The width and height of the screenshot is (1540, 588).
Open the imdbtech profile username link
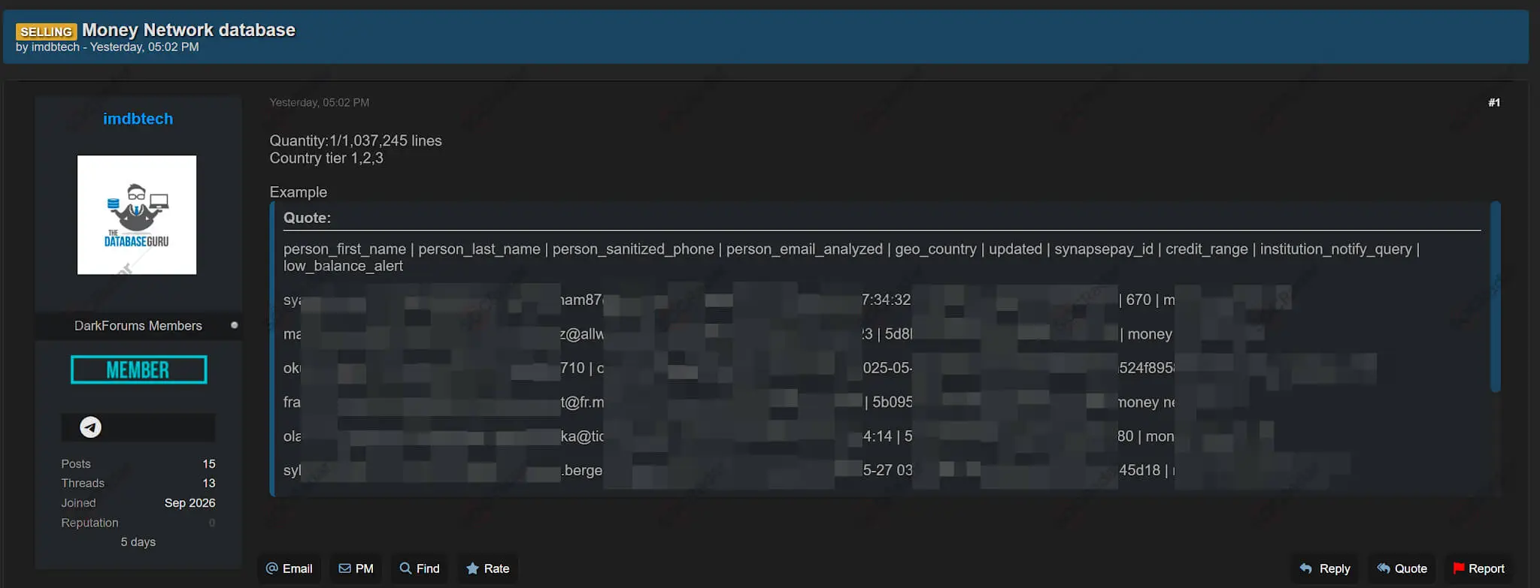[138, 119]
